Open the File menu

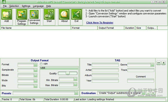click(5, 6)
